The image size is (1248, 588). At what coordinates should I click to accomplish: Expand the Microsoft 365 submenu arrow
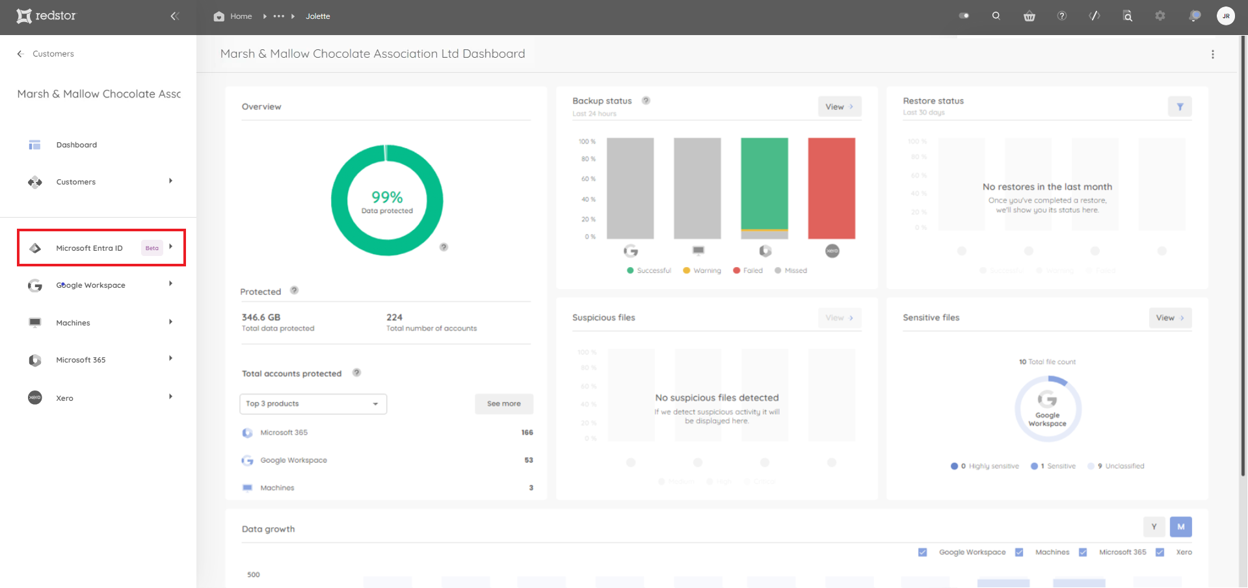(170, 358)
